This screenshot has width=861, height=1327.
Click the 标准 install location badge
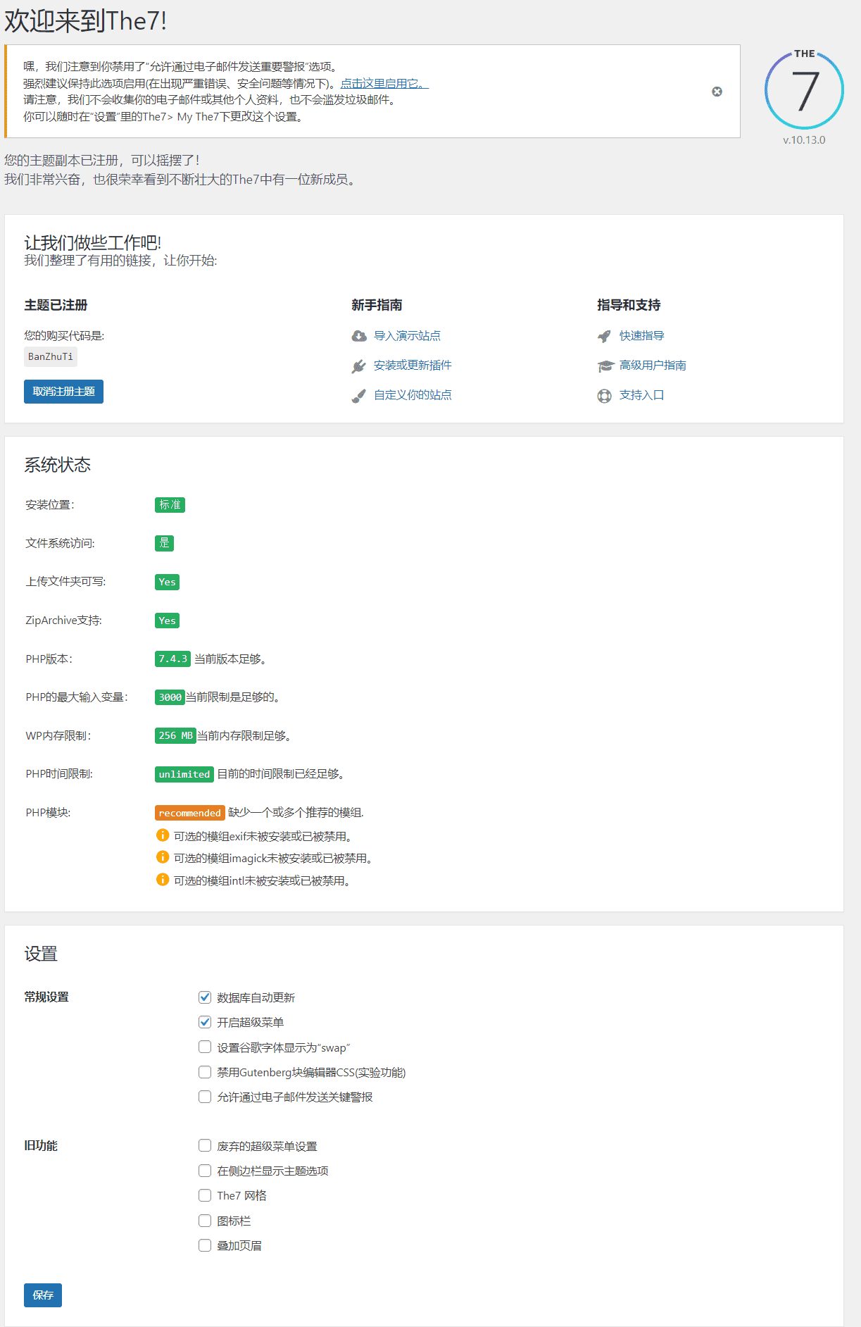[x=170, y=504]
